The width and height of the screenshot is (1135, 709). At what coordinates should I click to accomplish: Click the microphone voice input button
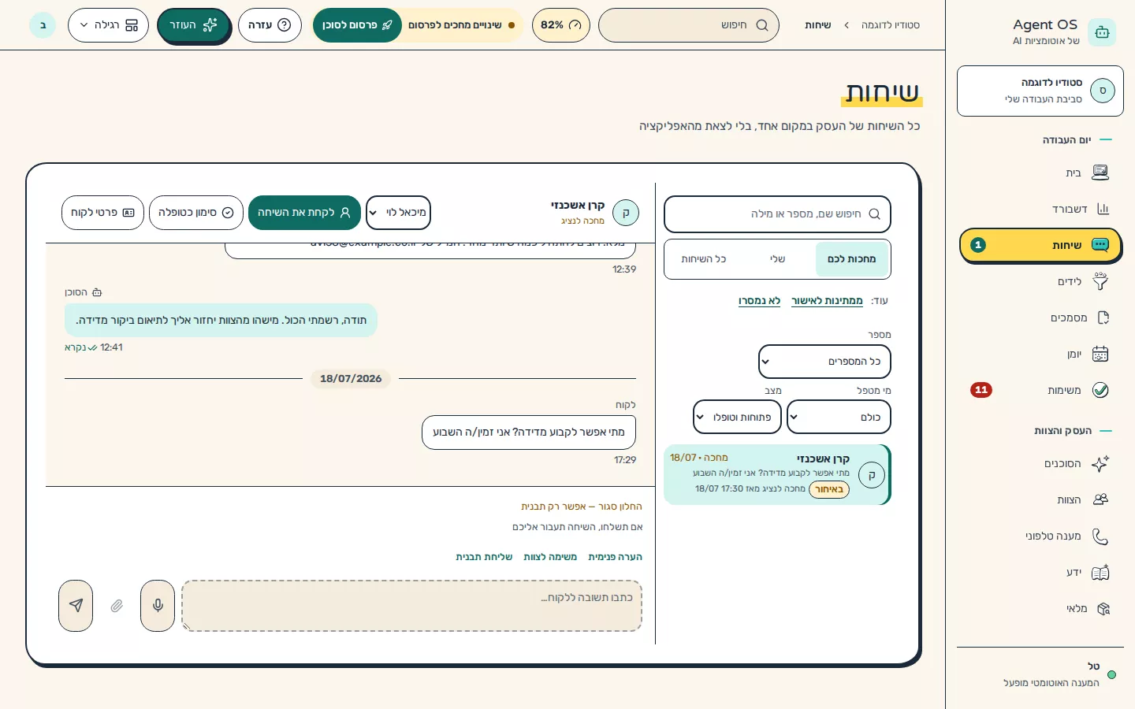[158, 606]
